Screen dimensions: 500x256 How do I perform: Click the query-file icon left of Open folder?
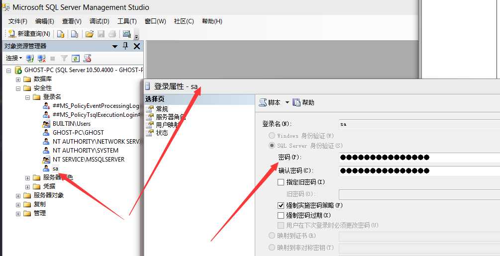(x=74, y=34)
